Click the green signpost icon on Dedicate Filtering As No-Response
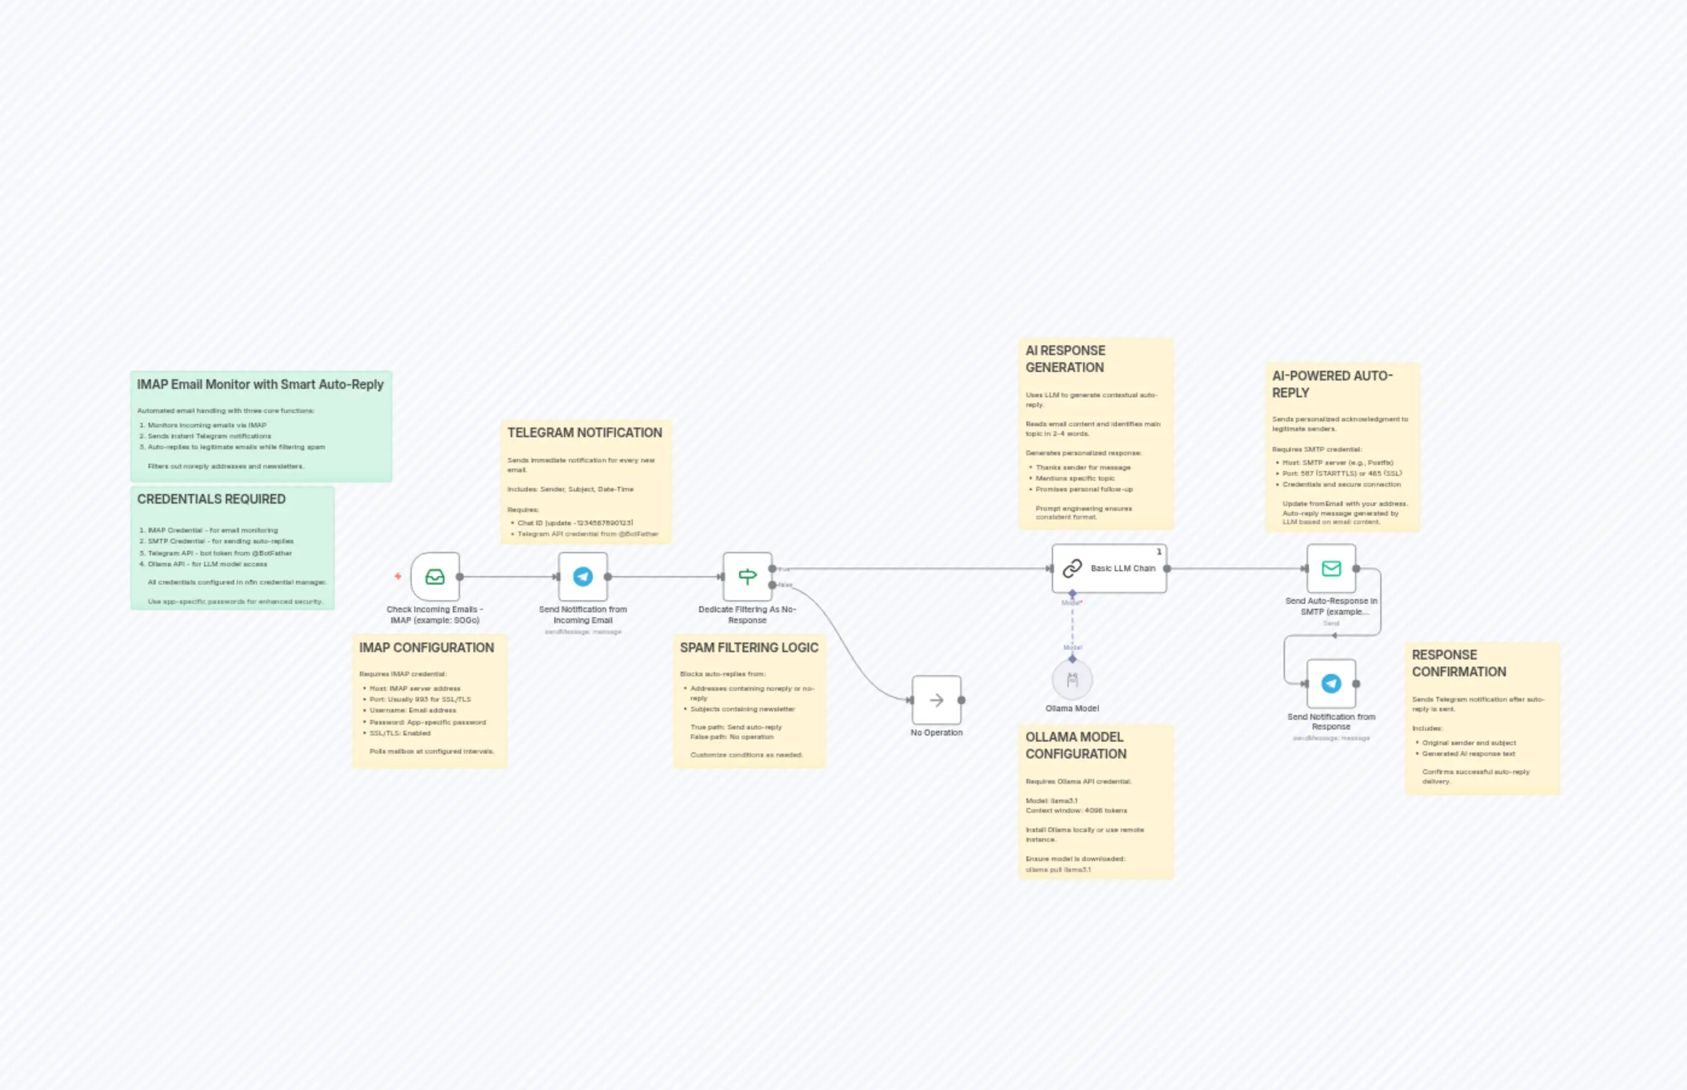 click(748, 575)
